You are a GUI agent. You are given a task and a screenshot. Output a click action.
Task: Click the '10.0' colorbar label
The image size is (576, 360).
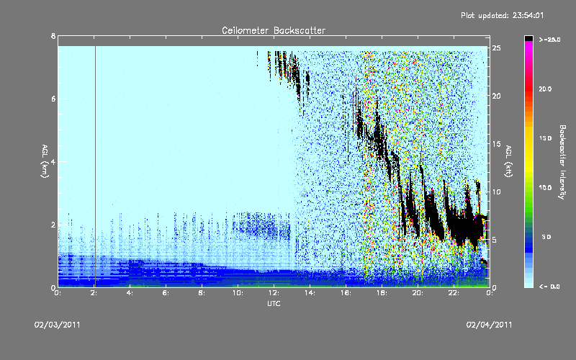click(x=545, y=187)
